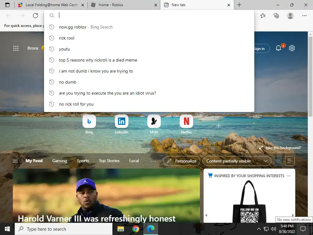This screenshot has height=235, width=313.
Task: Choose no rick roll for you suggestion
Action: pos(149,104)
